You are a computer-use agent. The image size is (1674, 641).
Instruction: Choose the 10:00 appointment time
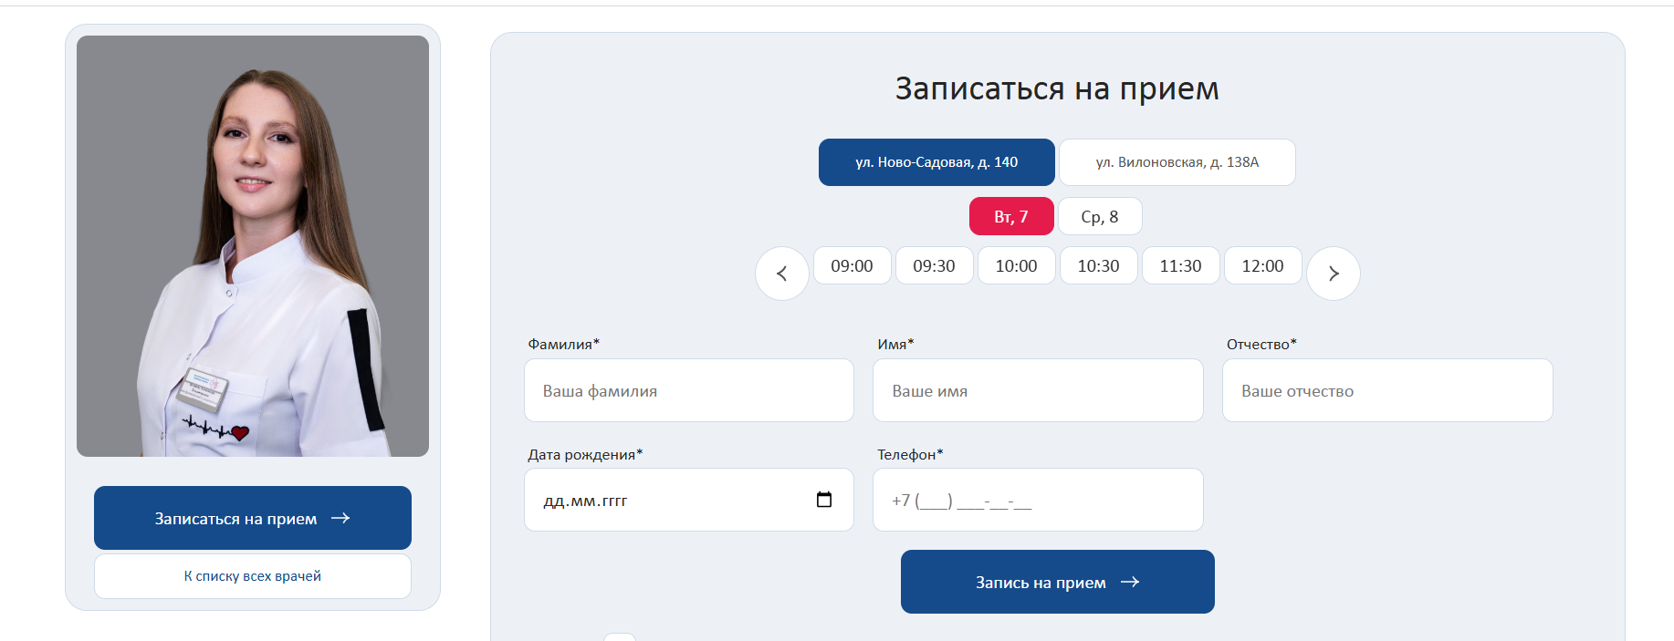(x=1016, y=266)
